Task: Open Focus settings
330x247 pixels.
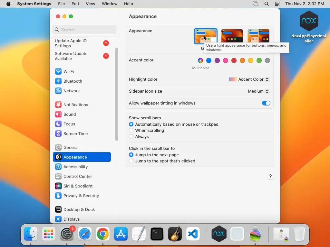Action: click(x=82, y=124)
